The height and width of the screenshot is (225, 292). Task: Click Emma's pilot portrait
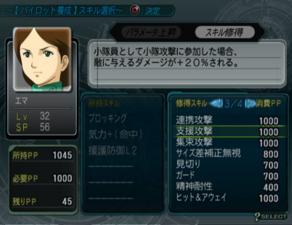[42, 59]
